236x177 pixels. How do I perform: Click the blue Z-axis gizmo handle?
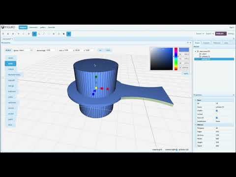click(93, 94)
